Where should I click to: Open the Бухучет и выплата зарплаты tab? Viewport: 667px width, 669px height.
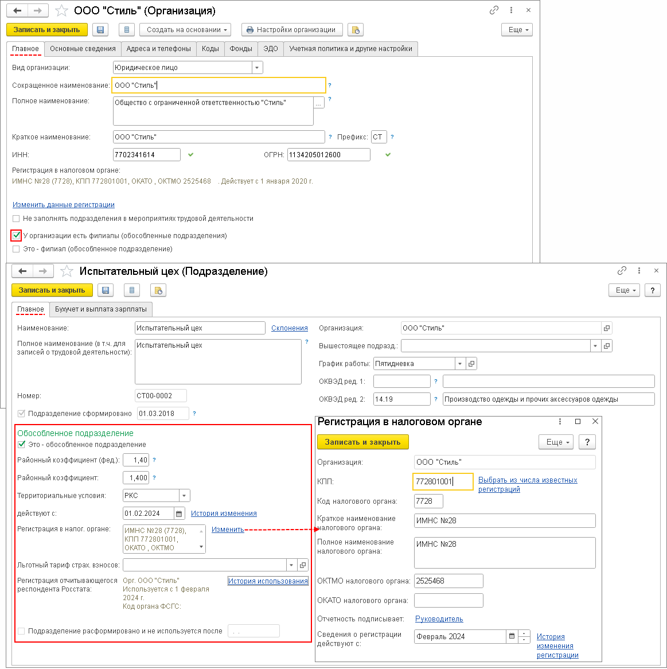(100, 309)
